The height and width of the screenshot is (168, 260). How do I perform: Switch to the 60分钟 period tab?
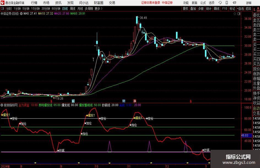point(56,9)
